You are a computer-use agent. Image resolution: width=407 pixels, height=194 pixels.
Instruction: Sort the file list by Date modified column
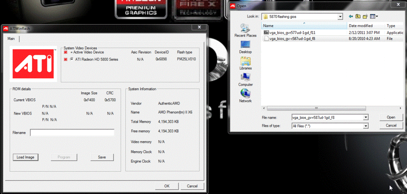(x=366, y=26)
